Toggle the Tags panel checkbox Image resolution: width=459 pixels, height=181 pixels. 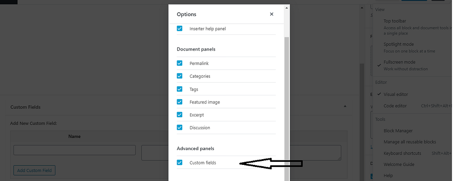coord(180,89)
